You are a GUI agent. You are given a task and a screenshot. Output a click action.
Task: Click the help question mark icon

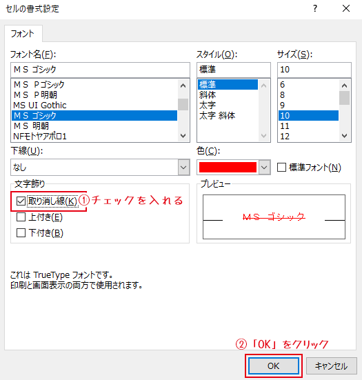click(314, 9)
